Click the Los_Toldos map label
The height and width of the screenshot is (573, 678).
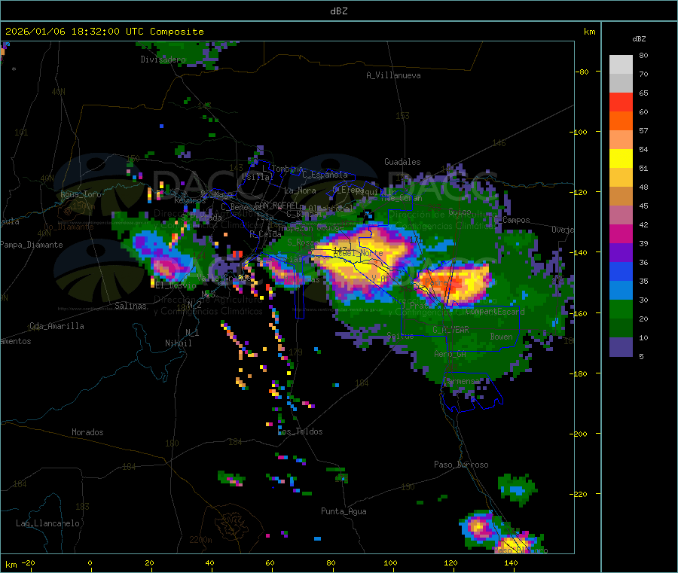[300, 431]
